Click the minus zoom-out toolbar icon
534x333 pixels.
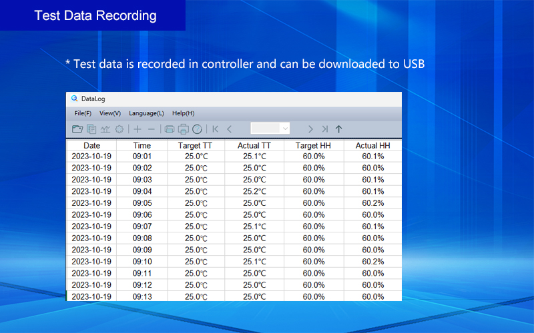click(152, 129)
